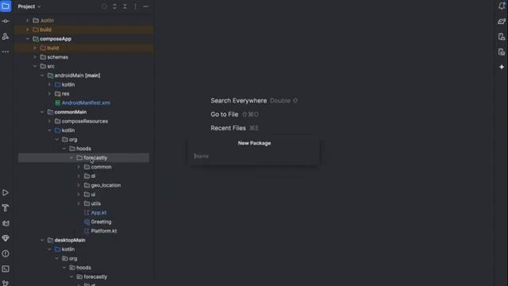Select the kotlin folder under androidMain
The image size is (508, 286).
[68, 85]
